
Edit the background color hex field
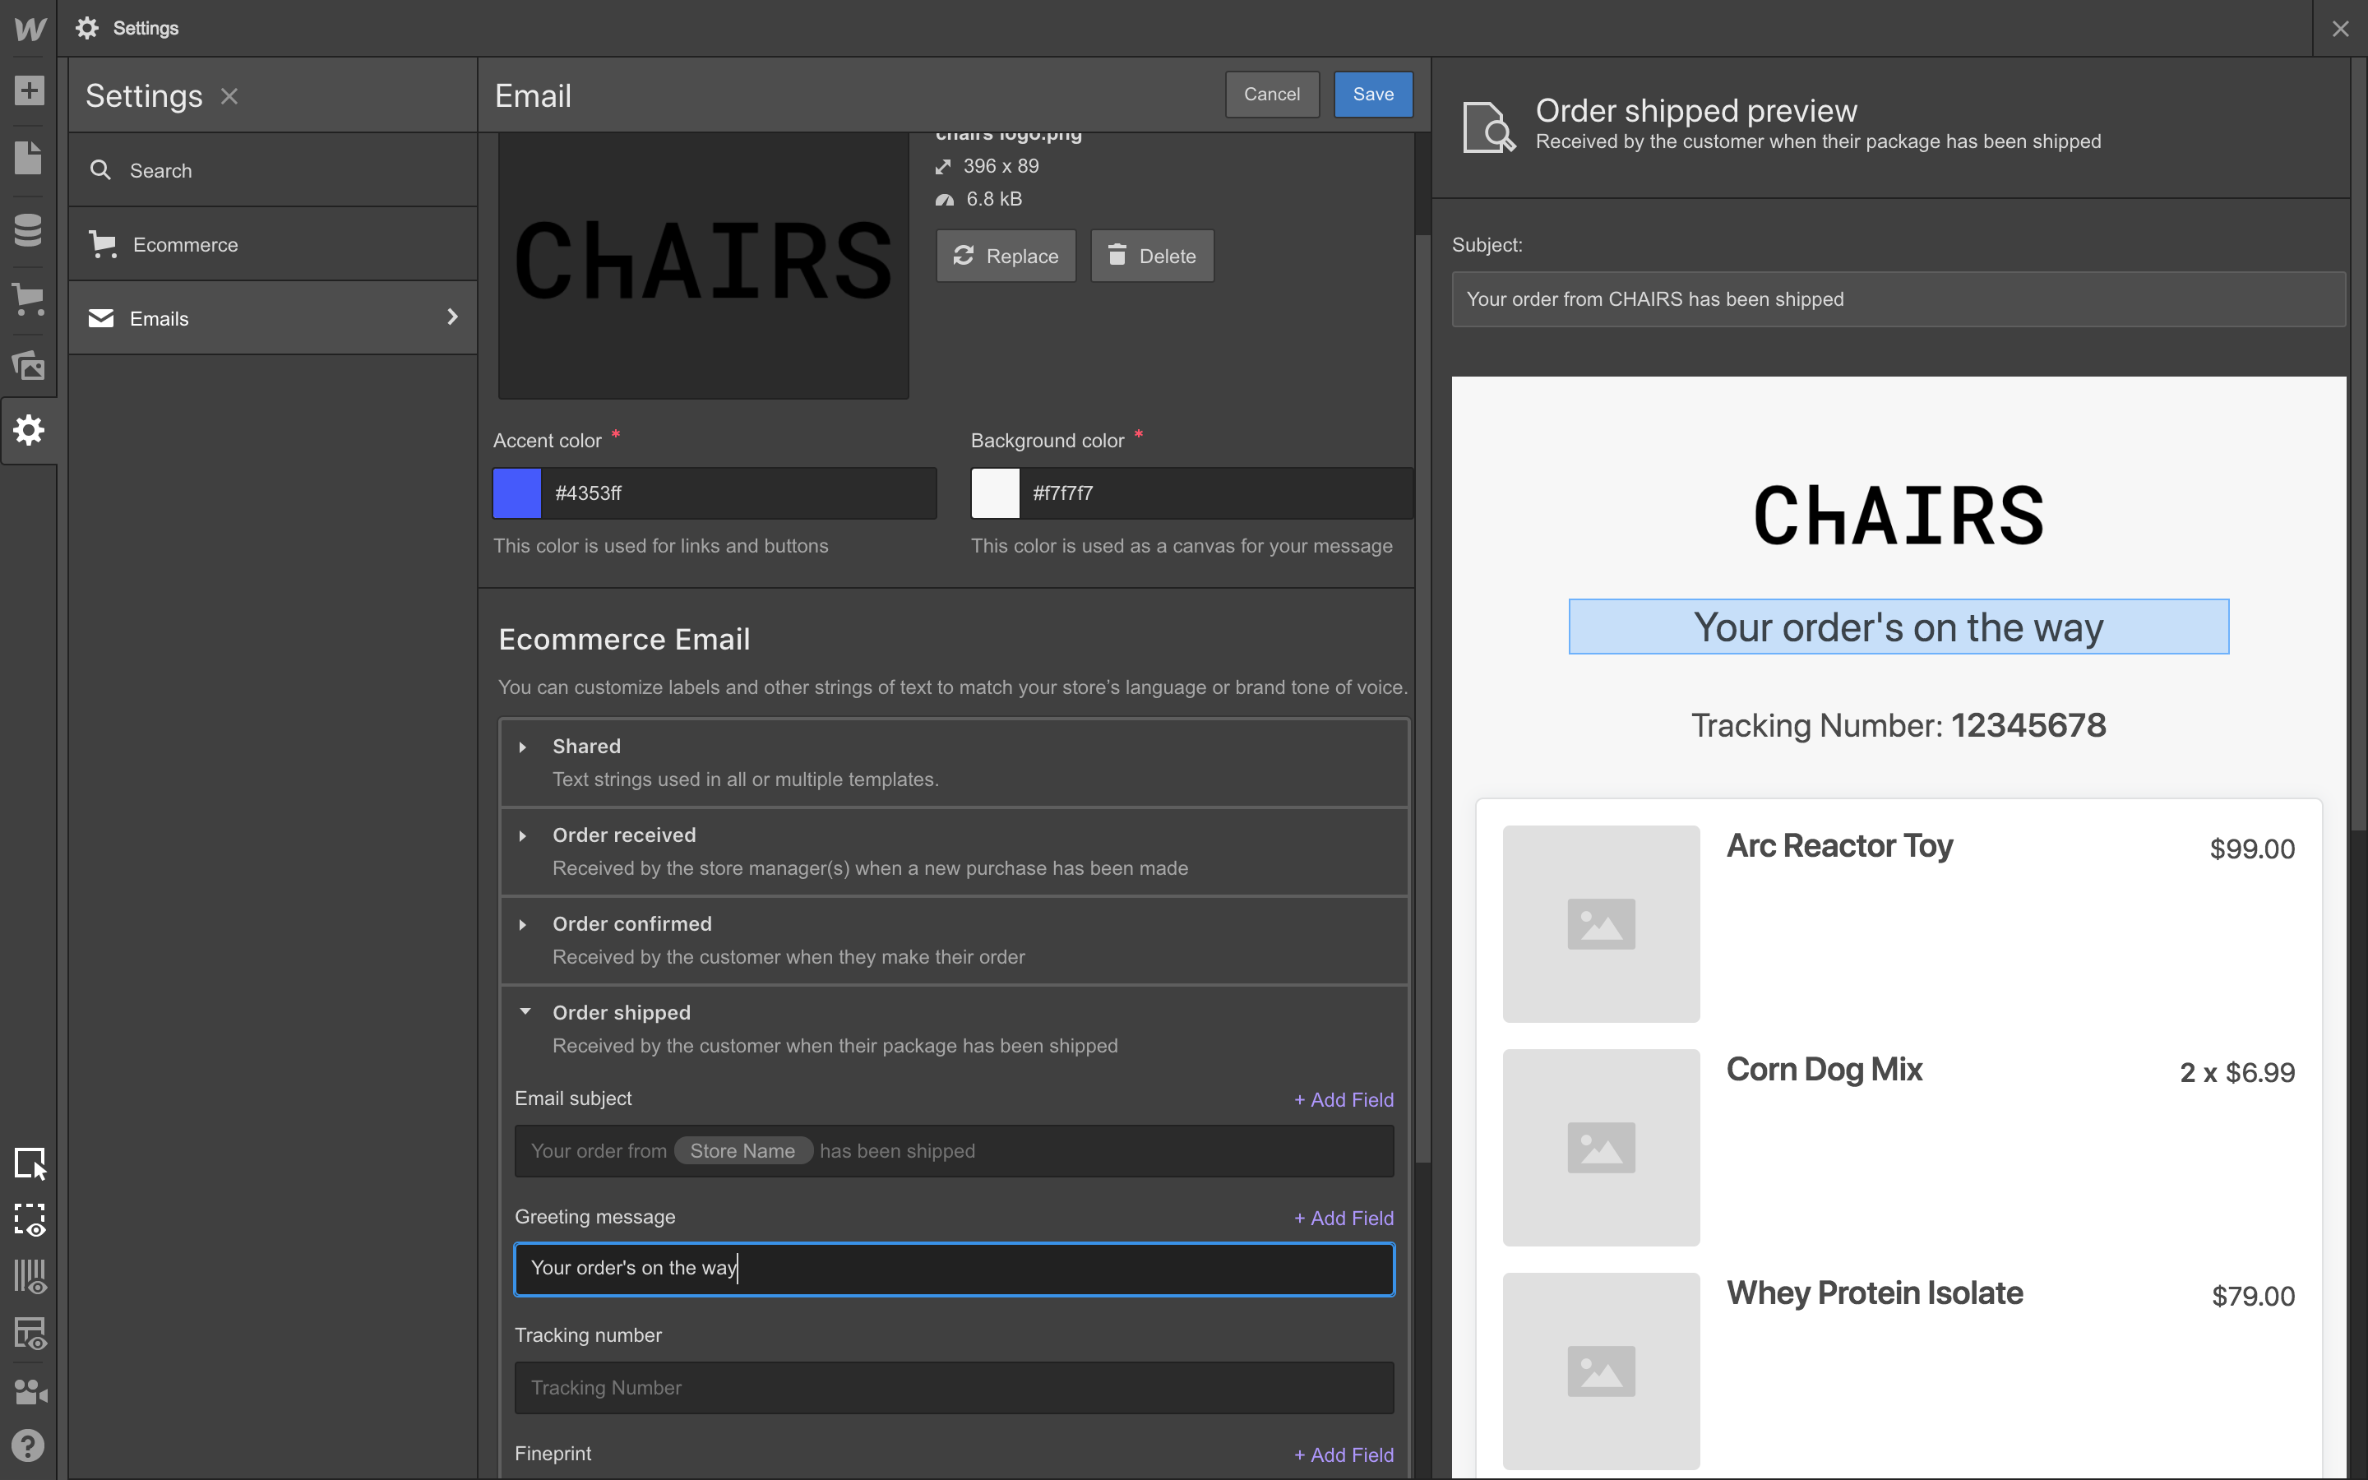1216,493
